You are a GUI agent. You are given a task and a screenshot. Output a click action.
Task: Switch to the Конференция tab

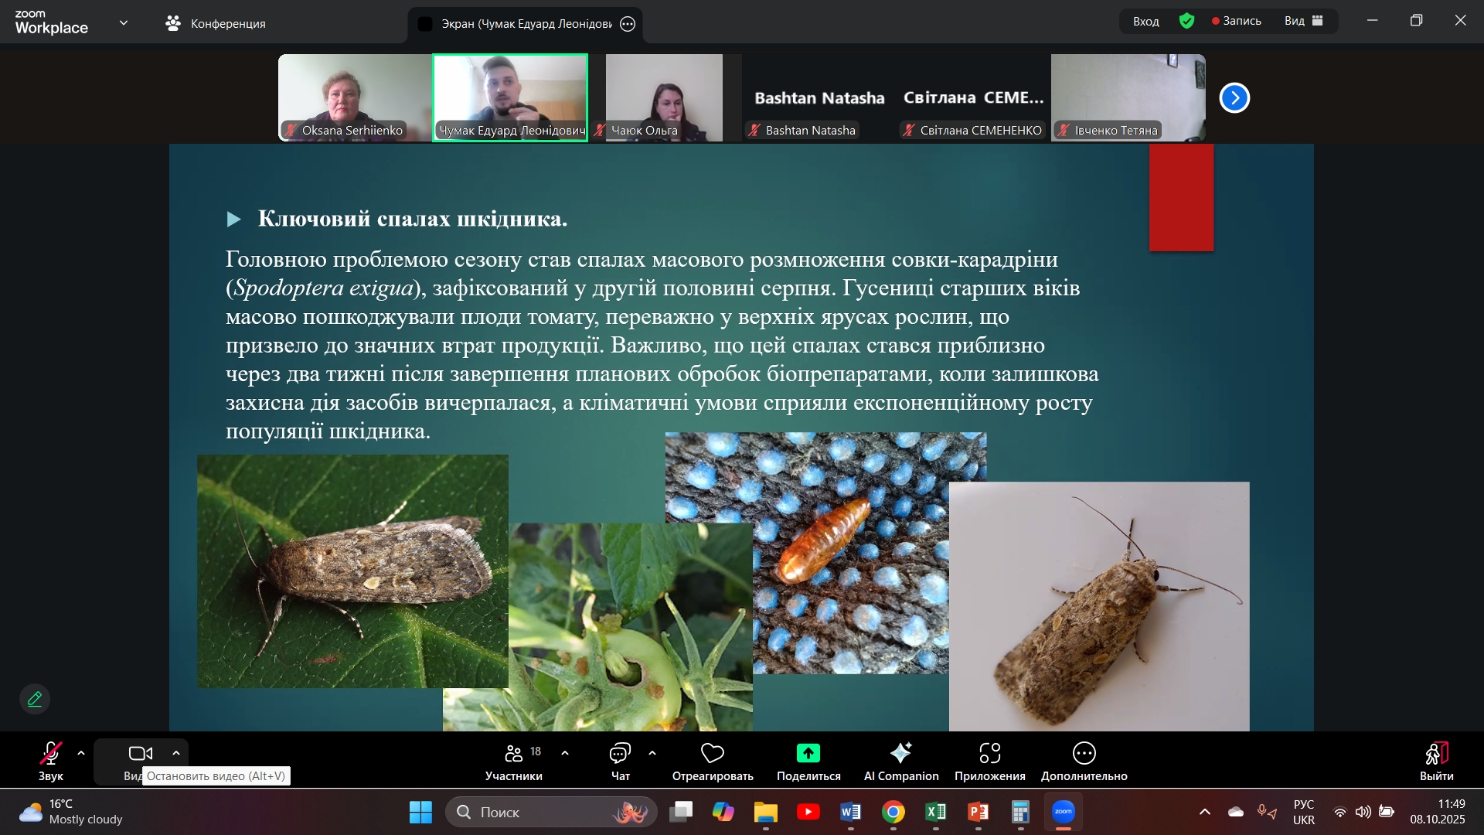(x=216, y=24)
